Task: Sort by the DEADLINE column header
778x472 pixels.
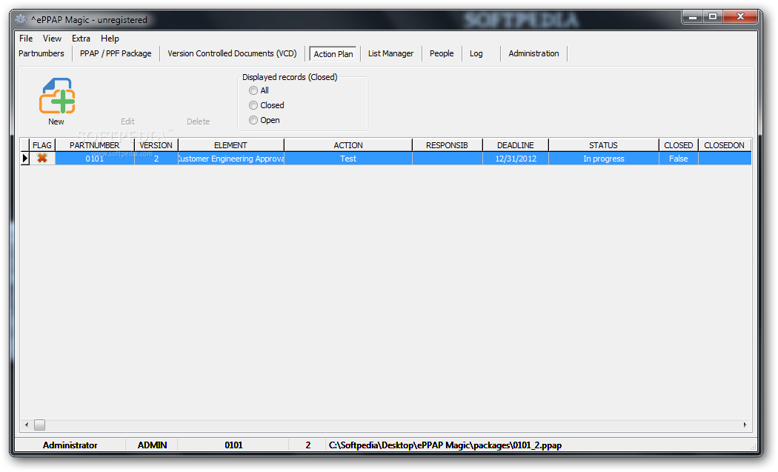Action: click(516, 145)
